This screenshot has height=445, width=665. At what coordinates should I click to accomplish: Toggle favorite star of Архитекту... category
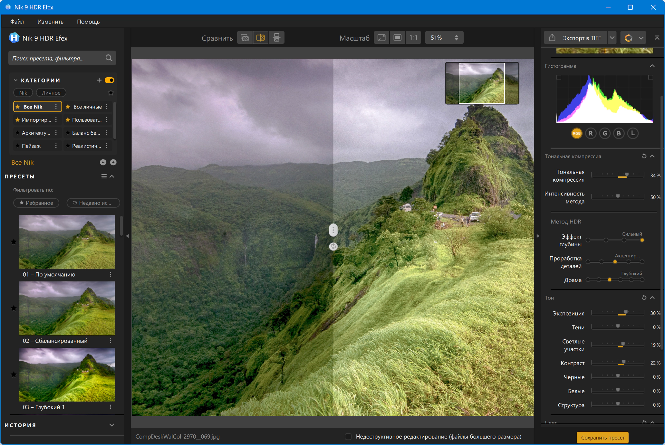[x=17, y=133]
